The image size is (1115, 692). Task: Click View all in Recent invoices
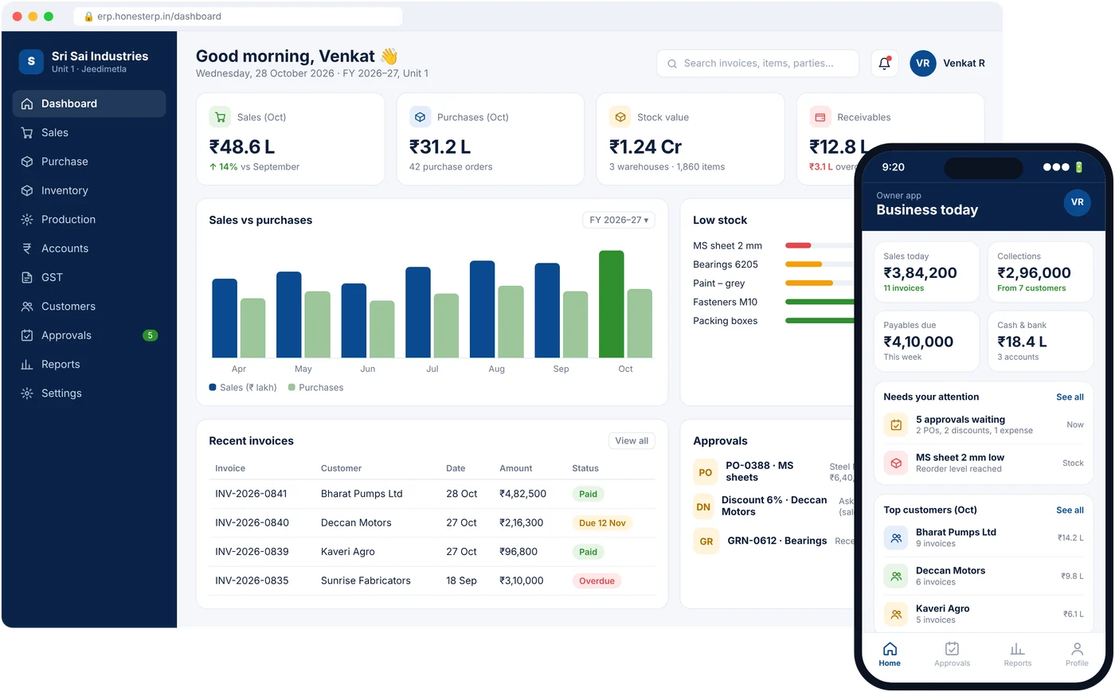coord(632,440)
